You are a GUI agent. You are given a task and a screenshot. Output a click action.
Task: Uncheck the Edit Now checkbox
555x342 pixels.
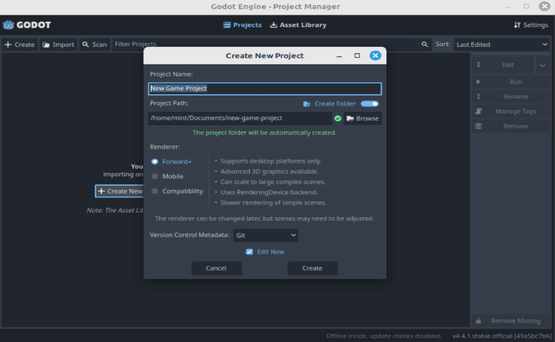[x=249, y=252]
